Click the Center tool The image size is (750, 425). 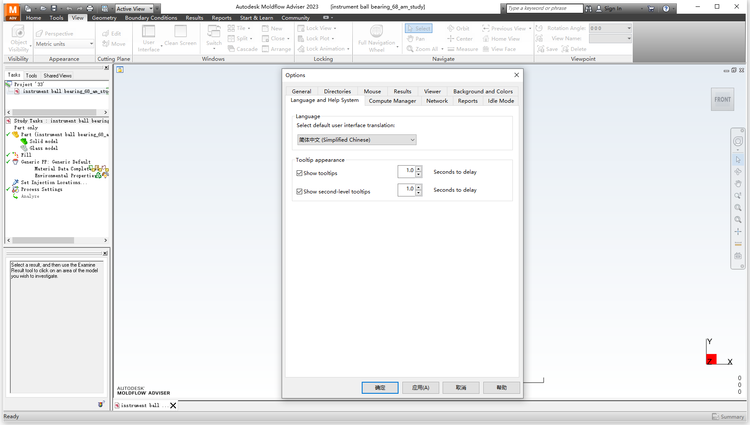[460, 39]
